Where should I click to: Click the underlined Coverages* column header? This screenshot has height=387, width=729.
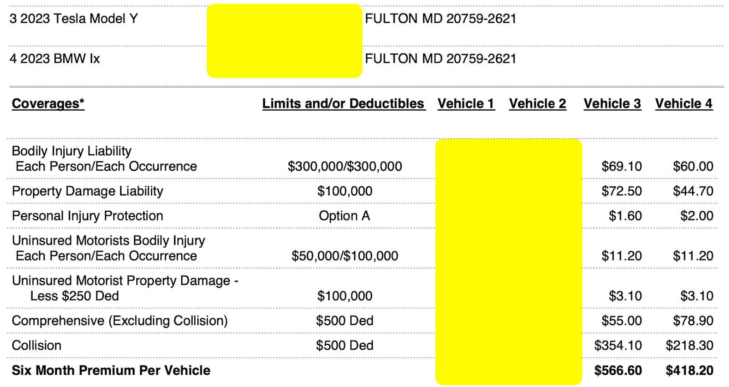pyautogui.click(x=48, y=104)
